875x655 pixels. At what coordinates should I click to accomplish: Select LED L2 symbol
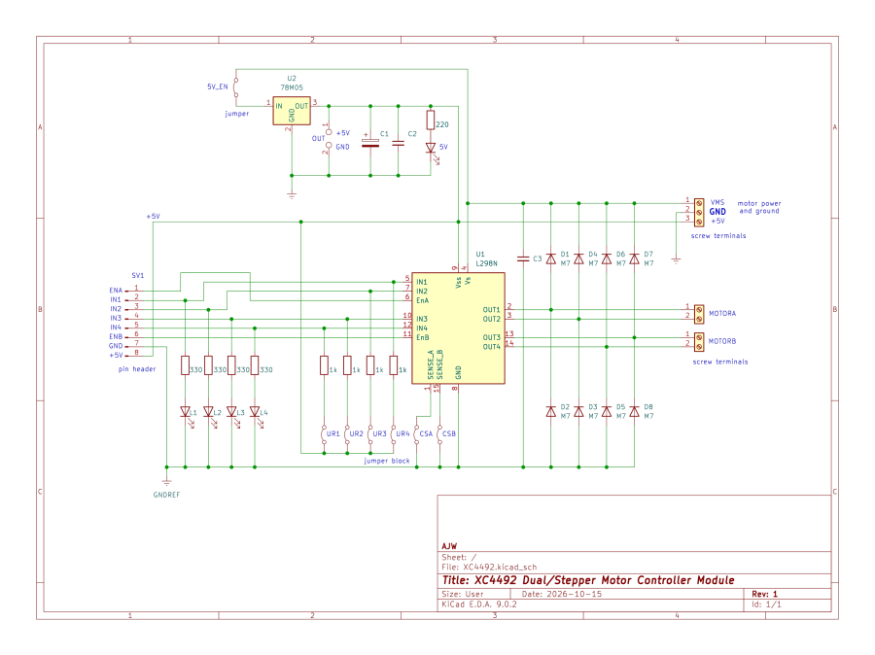coord(209,412)
